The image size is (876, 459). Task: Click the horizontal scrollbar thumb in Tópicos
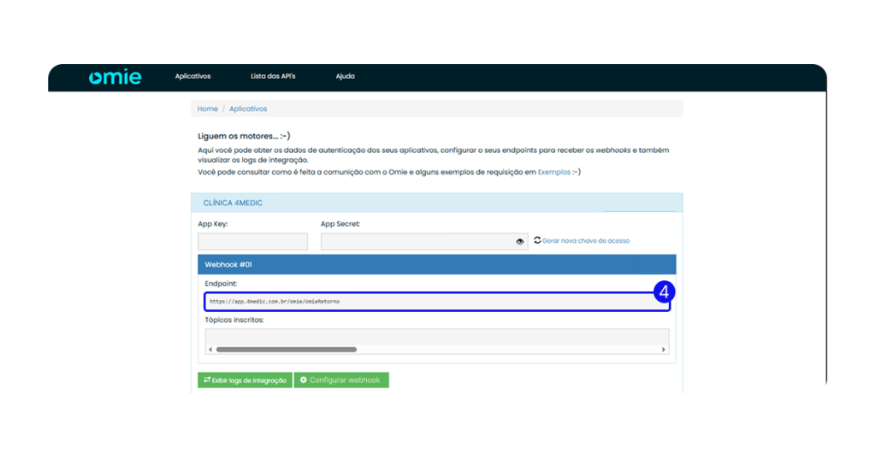click(x=286, y=350)
